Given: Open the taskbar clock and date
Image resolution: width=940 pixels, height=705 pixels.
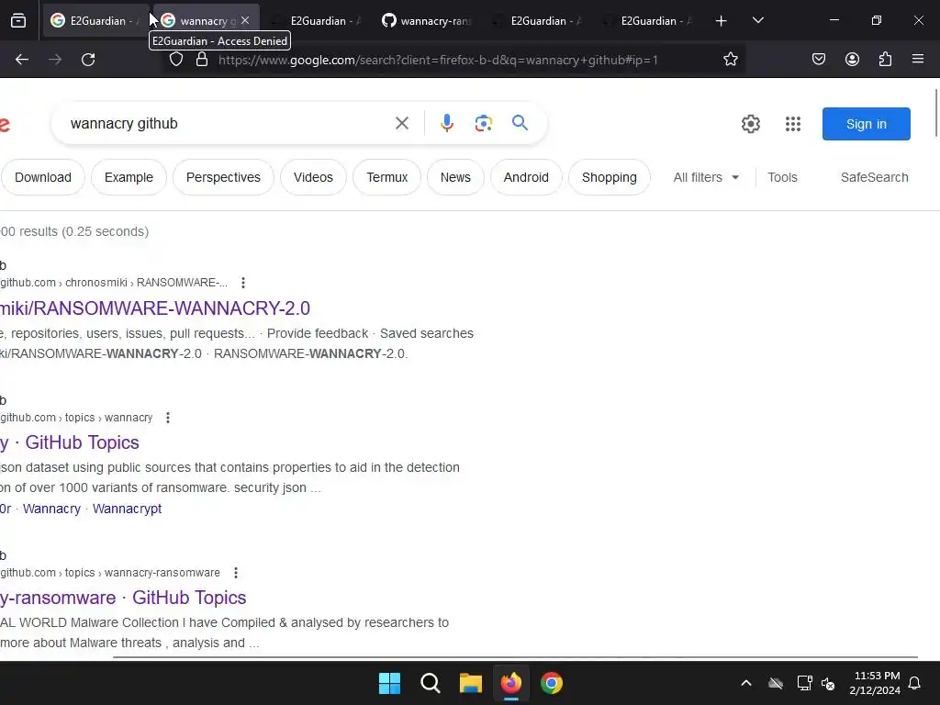Looking at the screenshot, I should click(x=875, y=683).
